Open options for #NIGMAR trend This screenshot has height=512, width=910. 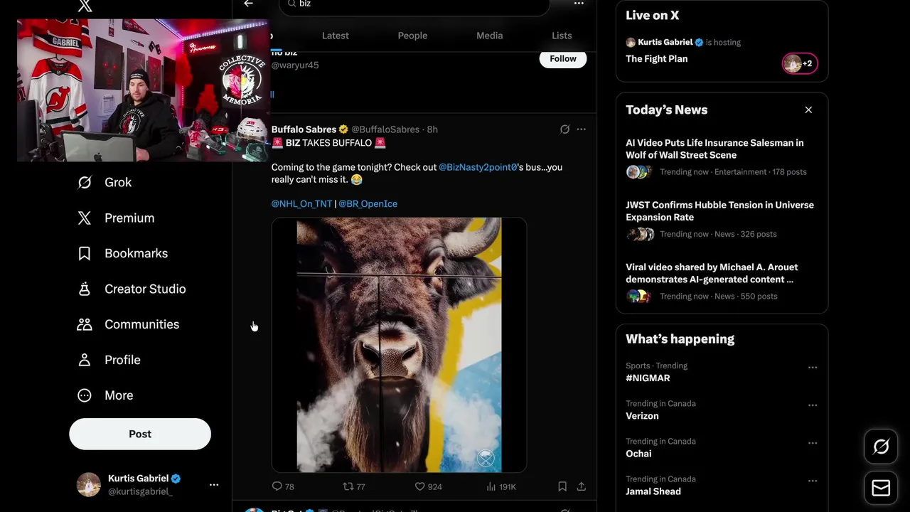(813, 368)
